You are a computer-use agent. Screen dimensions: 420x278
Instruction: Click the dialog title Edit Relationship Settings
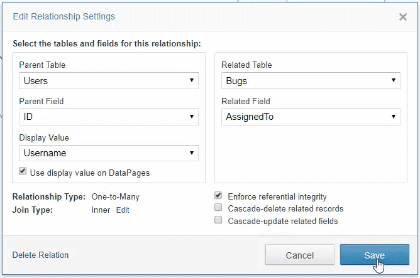coord(64,16)
